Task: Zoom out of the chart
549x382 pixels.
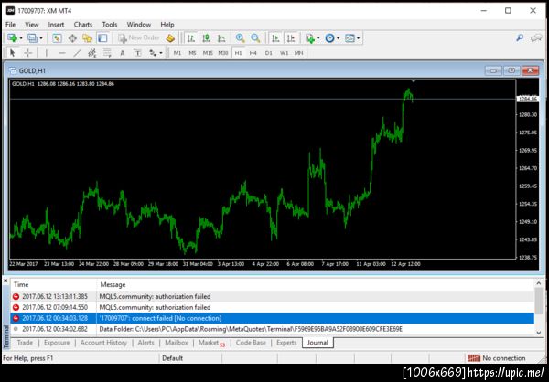Action: [x=255, y=38]
